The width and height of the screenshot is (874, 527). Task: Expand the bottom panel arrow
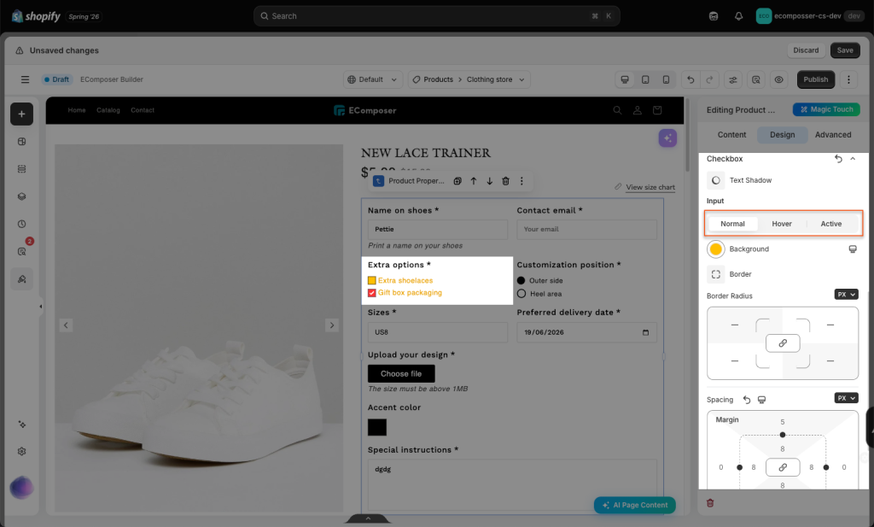[368, 518]
